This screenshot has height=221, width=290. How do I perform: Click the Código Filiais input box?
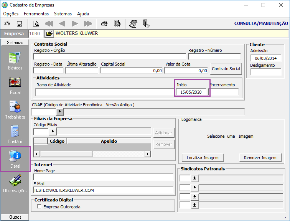(x=41, y=132)
